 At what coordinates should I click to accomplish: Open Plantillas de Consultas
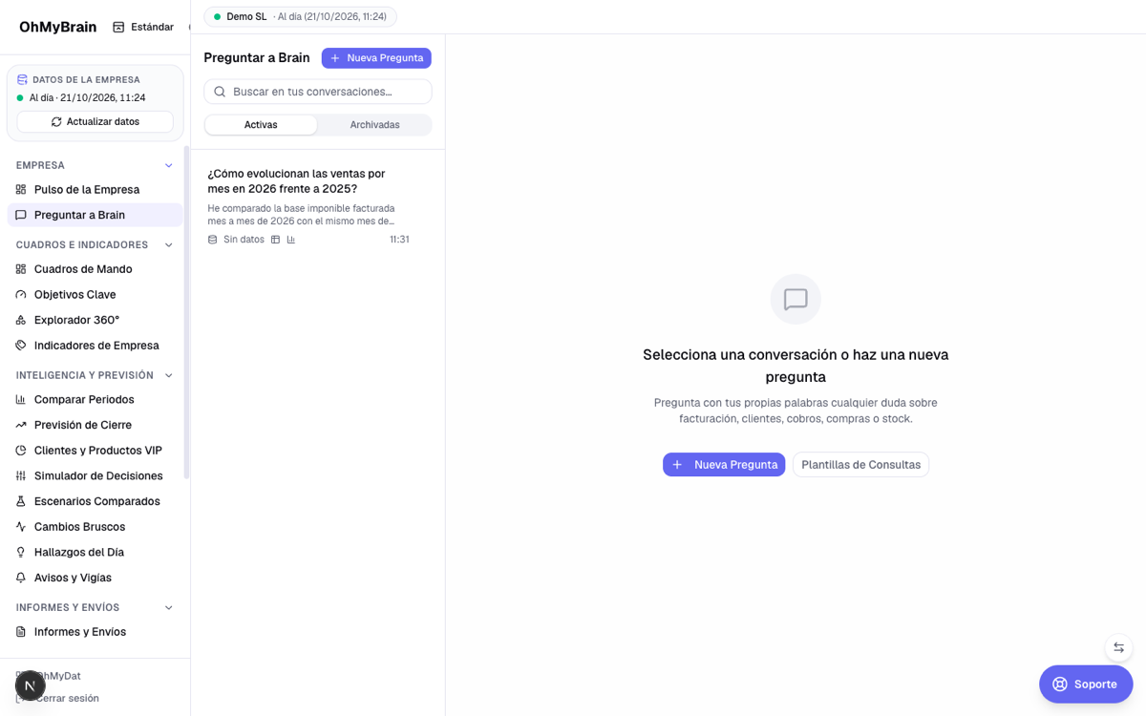(860, 465)
